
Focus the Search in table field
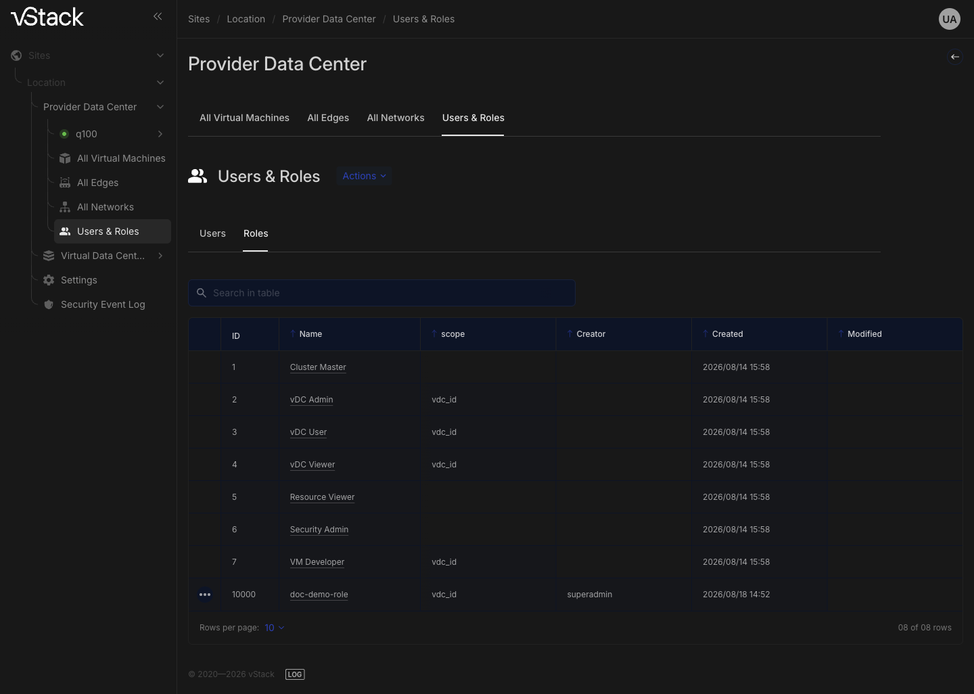(381, 293)
